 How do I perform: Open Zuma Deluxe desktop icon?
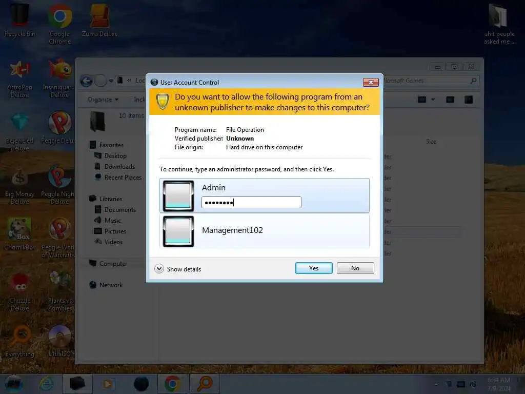coord(100,20)
